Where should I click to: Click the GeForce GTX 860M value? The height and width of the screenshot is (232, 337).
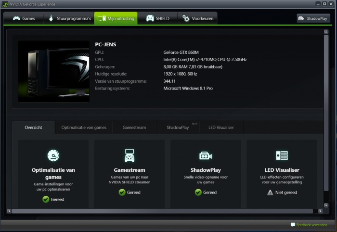point(181,52)
